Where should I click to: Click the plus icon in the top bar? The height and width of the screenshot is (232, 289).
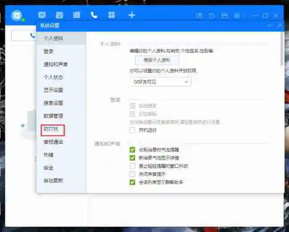pos(132,15)
